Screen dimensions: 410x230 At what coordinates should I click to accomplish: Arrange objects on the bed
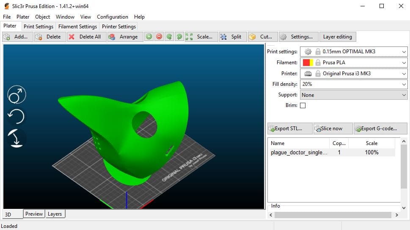125,37
